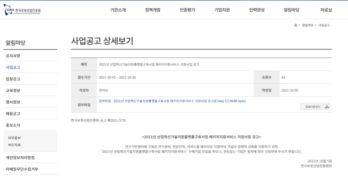Viewport: 348px width, 182px height.
Task: Click the 2021년 10월 5일 date line
Action: [x=319, y=161]
